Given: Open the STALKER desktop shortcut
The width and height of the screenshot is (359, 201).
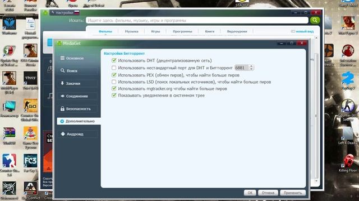Looking at the screenshot, I should click(242, 3).
